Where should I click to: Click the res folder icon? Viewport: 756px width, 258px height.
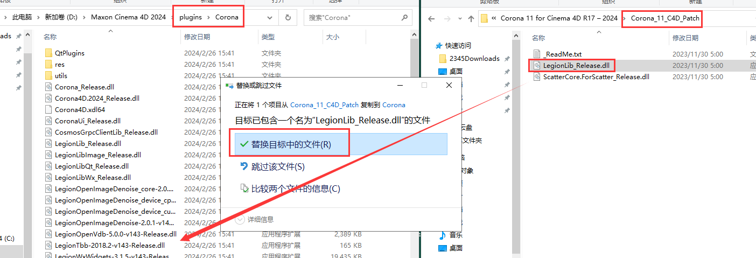point(48,64)
